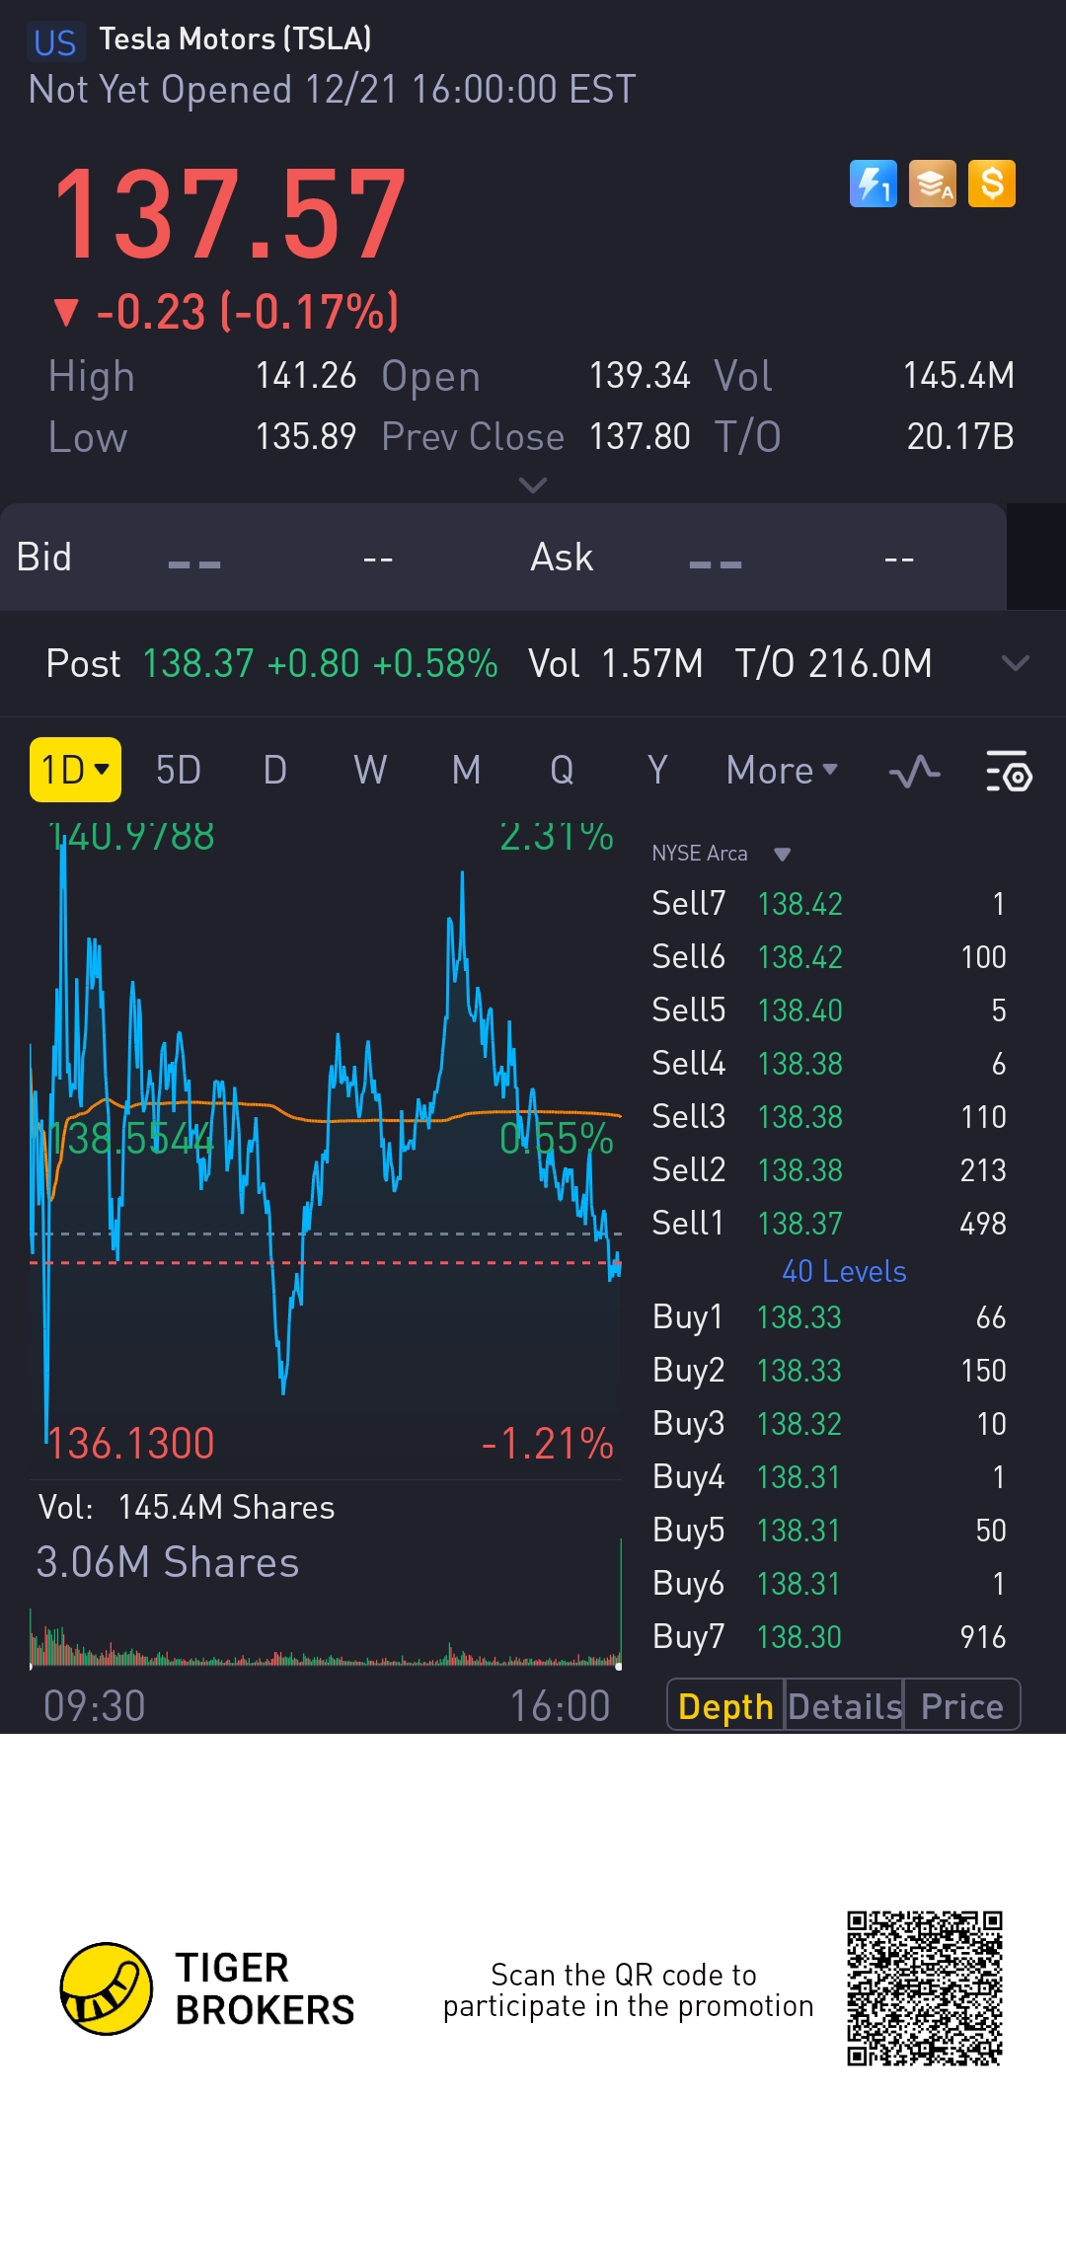Switch chart to 5D timeframe
This screenshot has width=1066, height=2245.
click(179, 771)
